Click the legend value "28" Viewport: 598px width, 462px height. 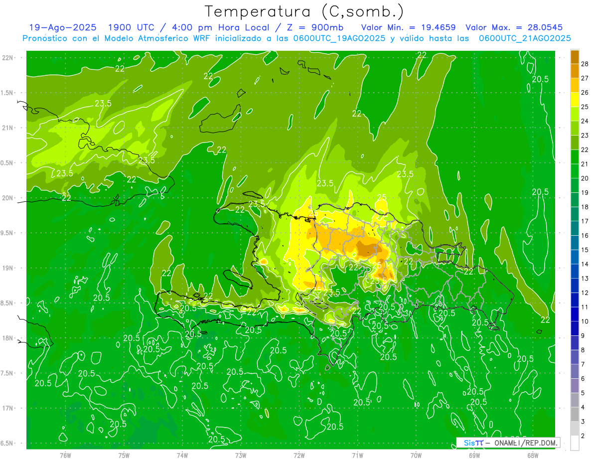(x=585, y=64)
